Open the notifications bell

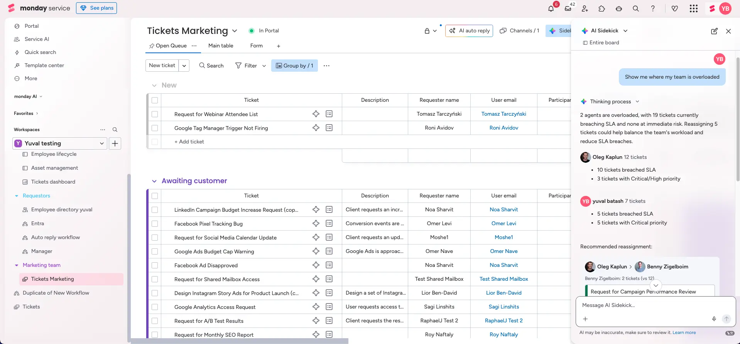tap(551, 8)
